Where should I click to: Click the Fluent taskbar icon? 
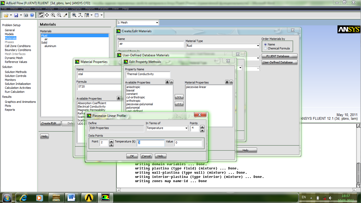pos(105,197)
